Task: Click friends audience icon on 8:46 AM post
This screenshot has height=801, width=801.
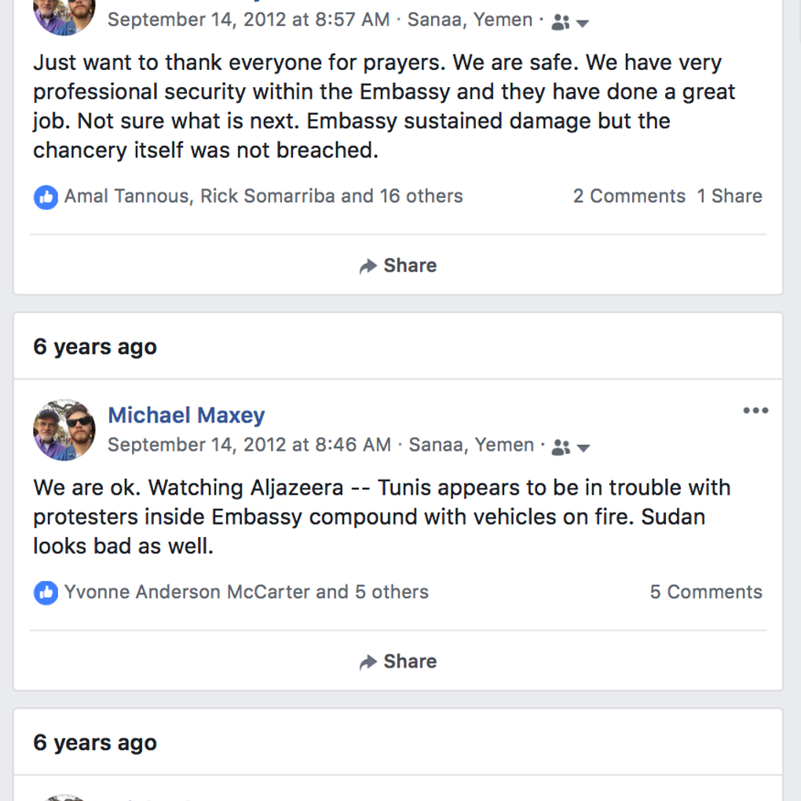Action: 561,447
